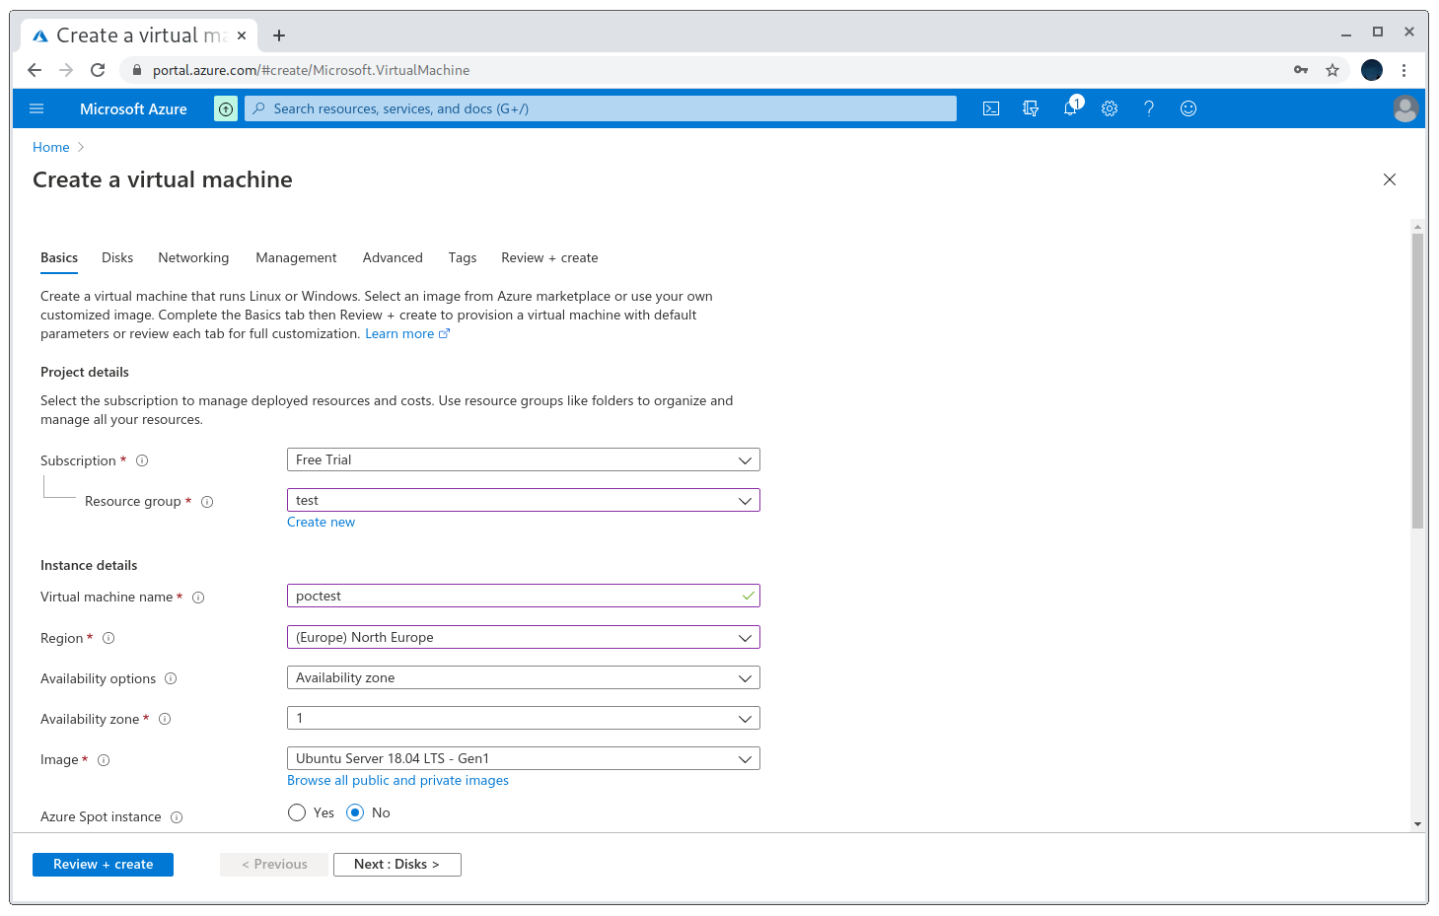This screenshot has width=1439, height=916.
Task: Click the Home breadcrumb link
Action: point(51,147)
